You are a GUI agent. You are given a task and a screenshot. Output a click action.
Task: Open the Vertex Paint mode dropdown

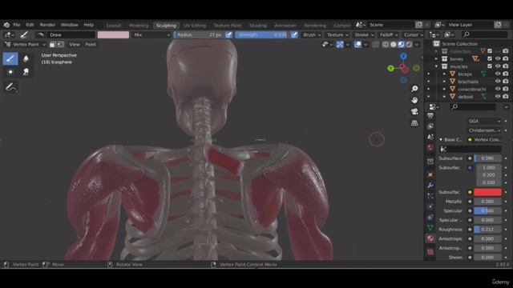(25, 45)
